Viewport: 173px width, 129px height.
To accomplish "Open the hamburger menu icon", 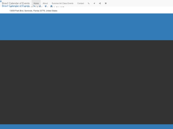I will pyautogui.click(x=1, y=1).
